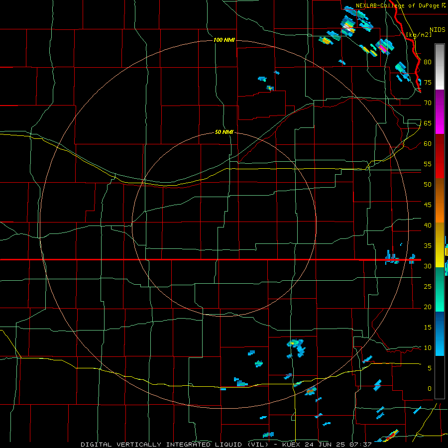The width and height of the screenshot is (448, 448).
Task: Click the scale value "45"
Action: (x=428, y=205)
